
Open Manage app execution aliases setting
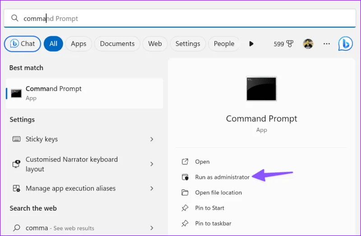[71, 188]
